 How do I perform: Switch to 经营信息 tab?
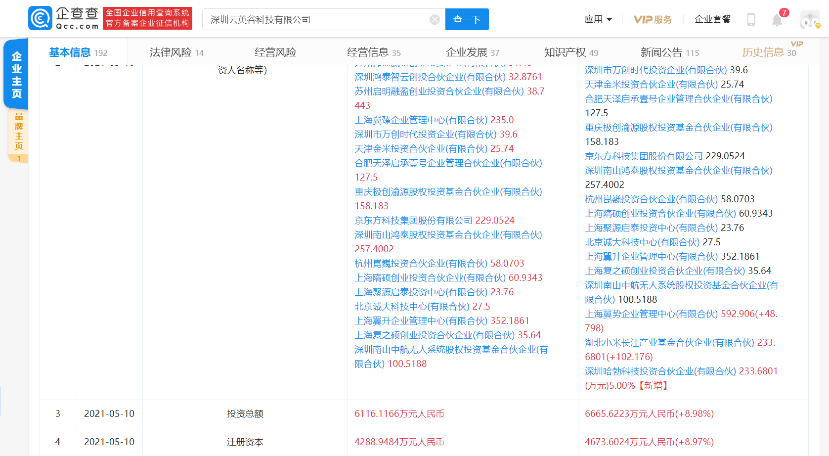(x=374, y=52)
